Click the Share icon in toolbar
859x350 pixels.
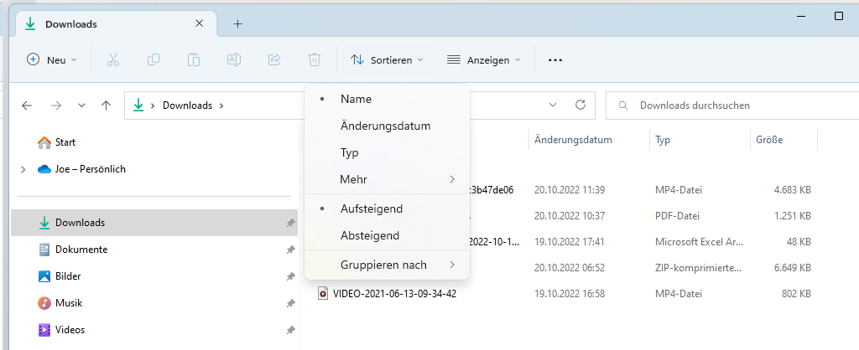click(x=274, y=59)
